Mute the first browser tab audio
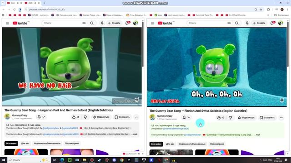Image resolution: width=291 pixels, height=163 pixels. pyautogui.click(x=18, y=3)
